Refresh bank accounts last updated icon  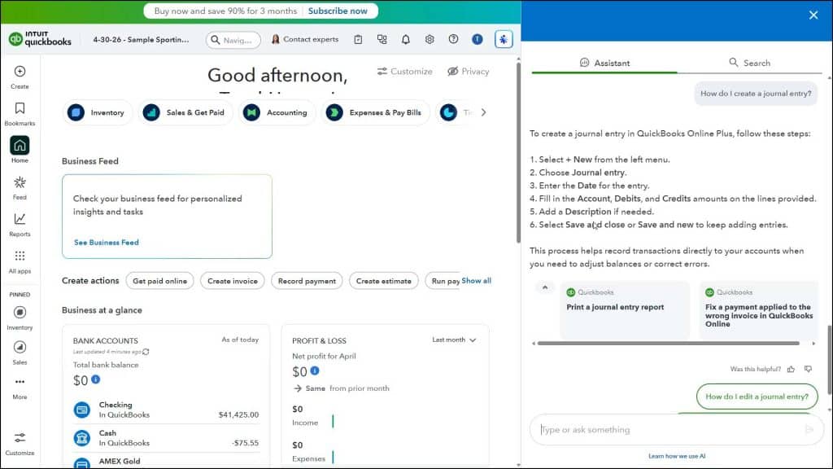point(146,352)
